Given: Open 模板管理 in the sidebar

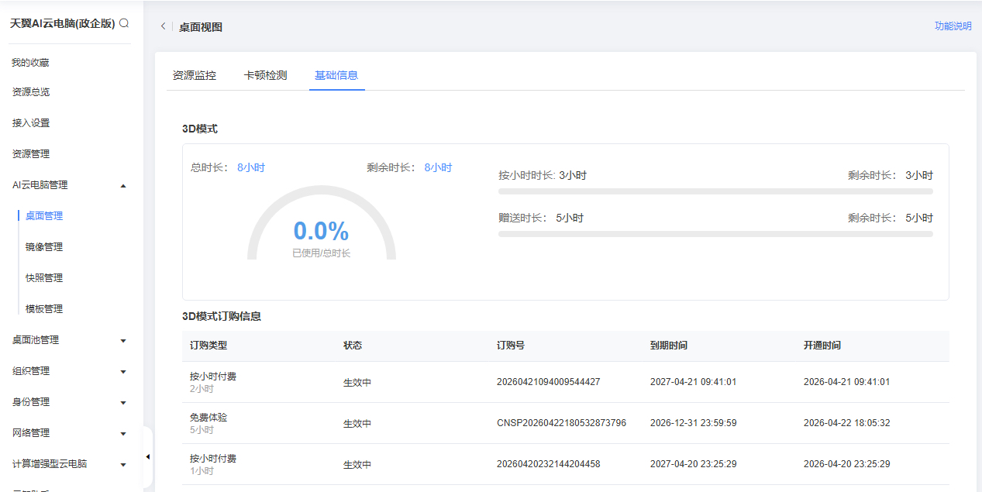Looking at the screenshot, I should (x=44, y=309).
